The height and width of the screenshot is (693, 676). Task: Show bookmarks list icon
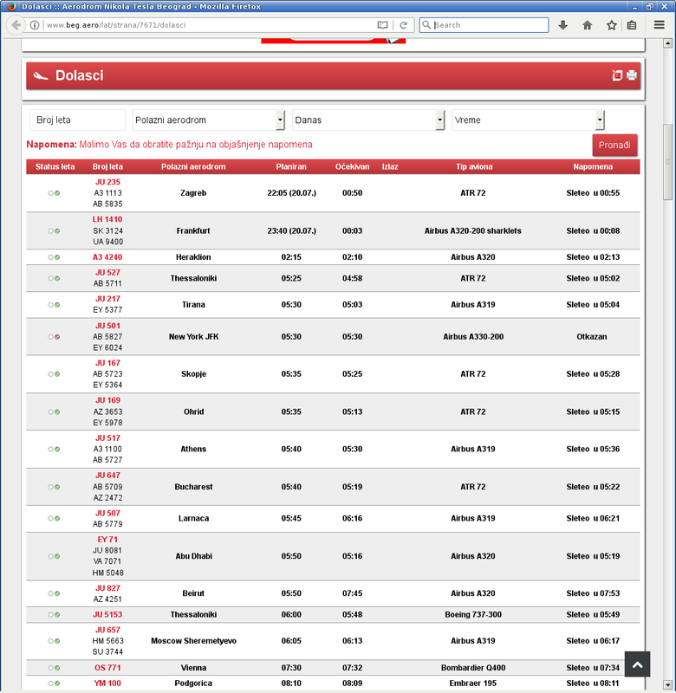click(x=632, y=25)
